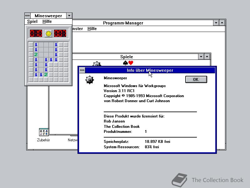
Task: Click the Minesweeper mine icon in the Info dialog
Action: [x=90, y=80]
